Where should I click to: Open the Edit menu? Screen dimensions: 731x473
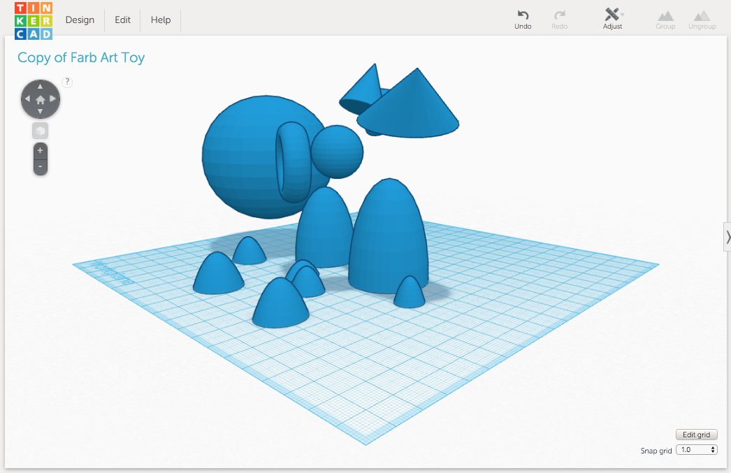122,20
